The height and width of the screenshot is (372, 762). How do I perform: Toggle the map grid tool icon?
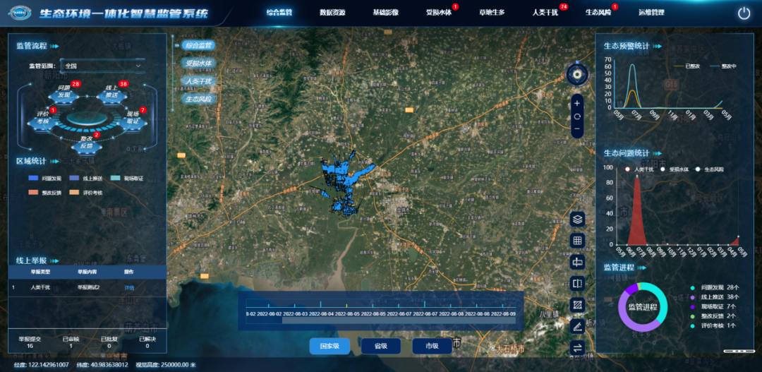point(577,241)
